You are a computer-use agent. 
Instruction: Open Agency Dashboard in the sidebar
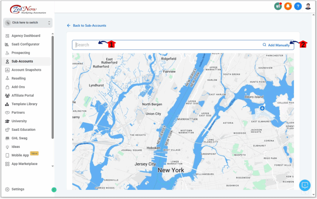[26, 36]
